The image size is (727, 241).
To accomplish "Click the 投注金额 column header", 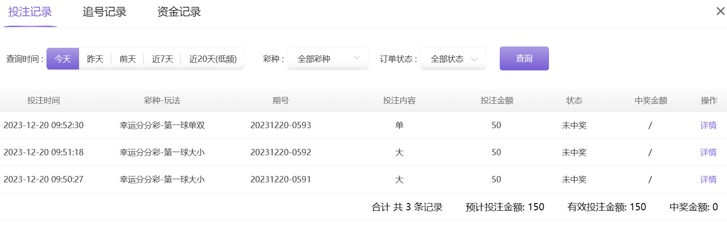I will pyautogui.click(x=497, y=101).
